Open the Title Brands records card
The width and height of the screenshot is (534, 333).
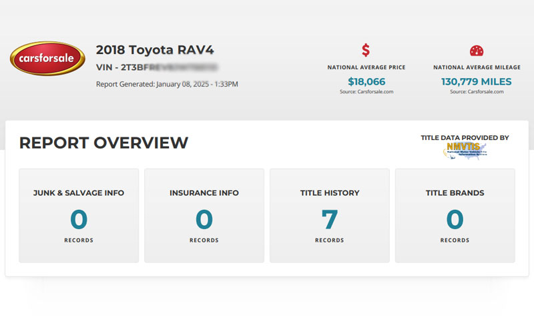pyautogui.click(x=455, y=215)
